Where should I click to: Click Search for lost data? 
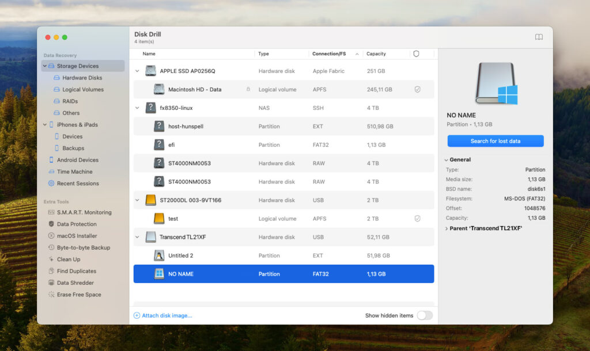[495, 140]
